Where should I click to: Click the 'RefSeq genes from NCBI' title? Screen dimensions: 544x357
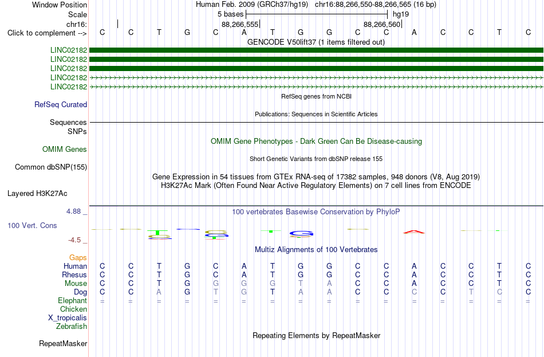point(316,96)
